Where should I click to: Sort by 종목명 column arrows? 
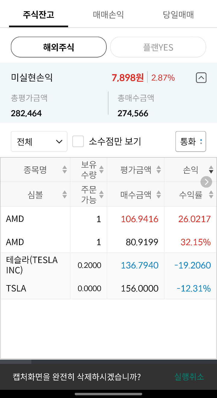[64, 169]
